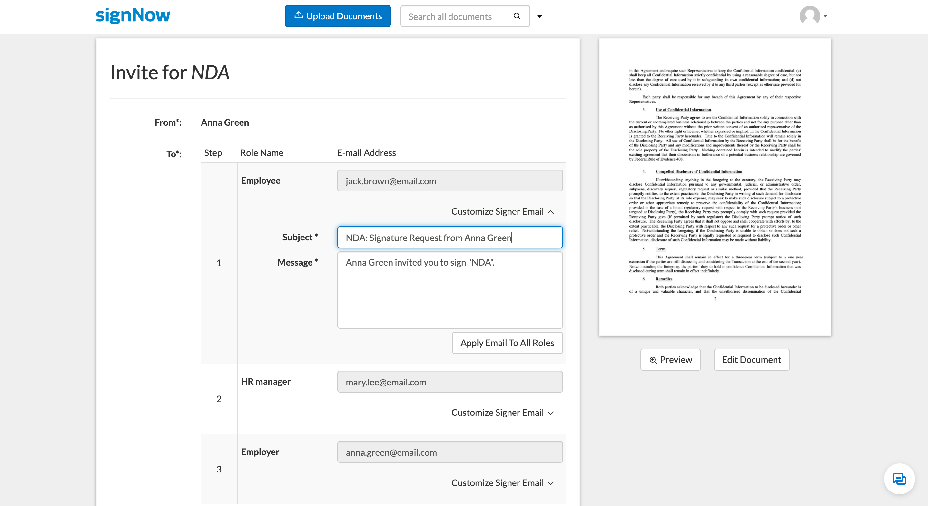Select the Subject input field
This screenshot has height=506, width=928.
coord(449,237)
